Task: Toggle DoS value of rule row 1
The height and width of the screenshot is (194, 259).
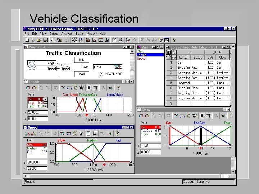Action: click(x=210, y=63)
